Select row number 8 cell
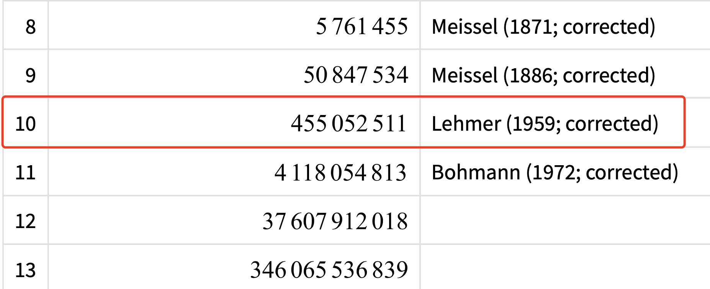Screen dimensions: 710x289 tap(26, 25)
